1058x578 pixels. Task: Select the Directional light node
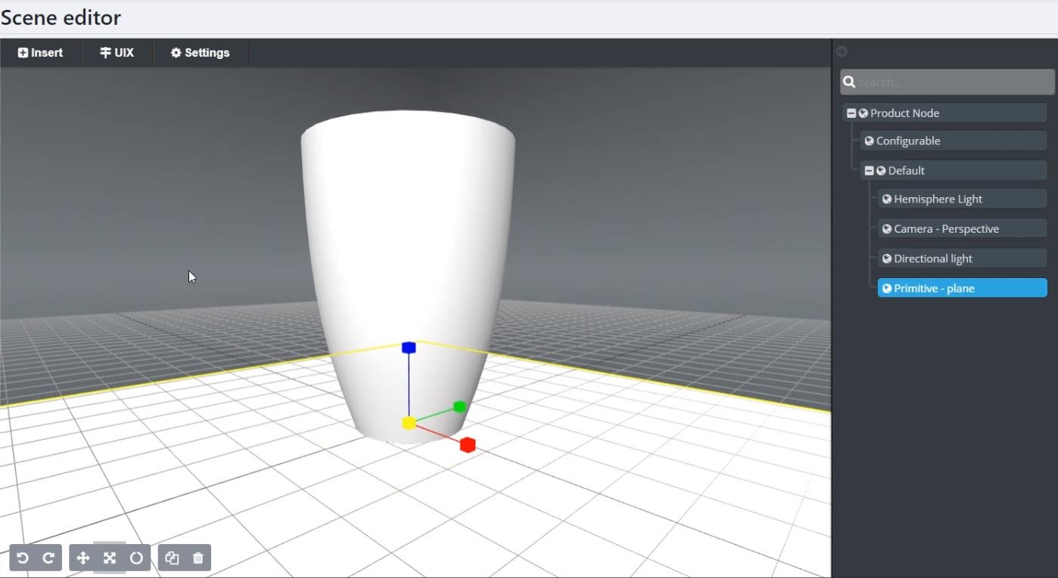[x=932, y=258]
